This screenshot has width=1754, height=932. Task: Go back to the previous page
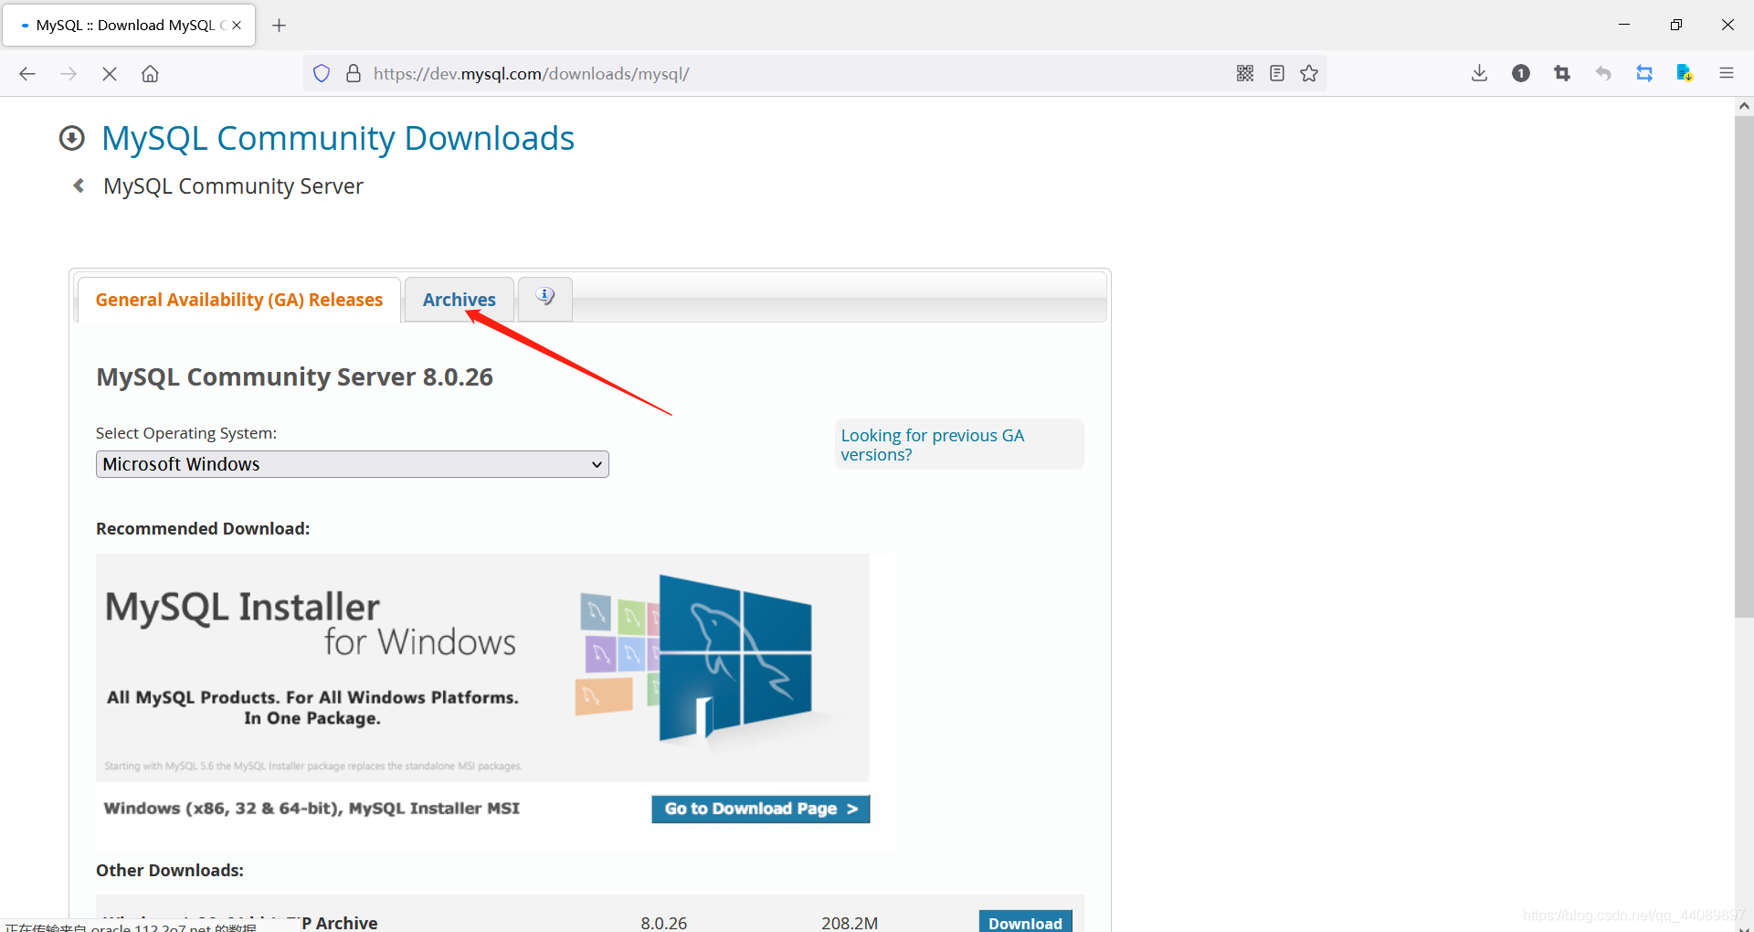point(27,74)
